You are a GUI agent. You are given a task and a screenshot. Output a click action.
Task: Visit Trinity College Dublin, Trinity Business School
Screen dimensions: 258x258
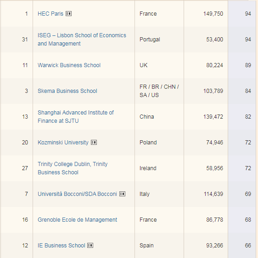[x=73, y=168]
